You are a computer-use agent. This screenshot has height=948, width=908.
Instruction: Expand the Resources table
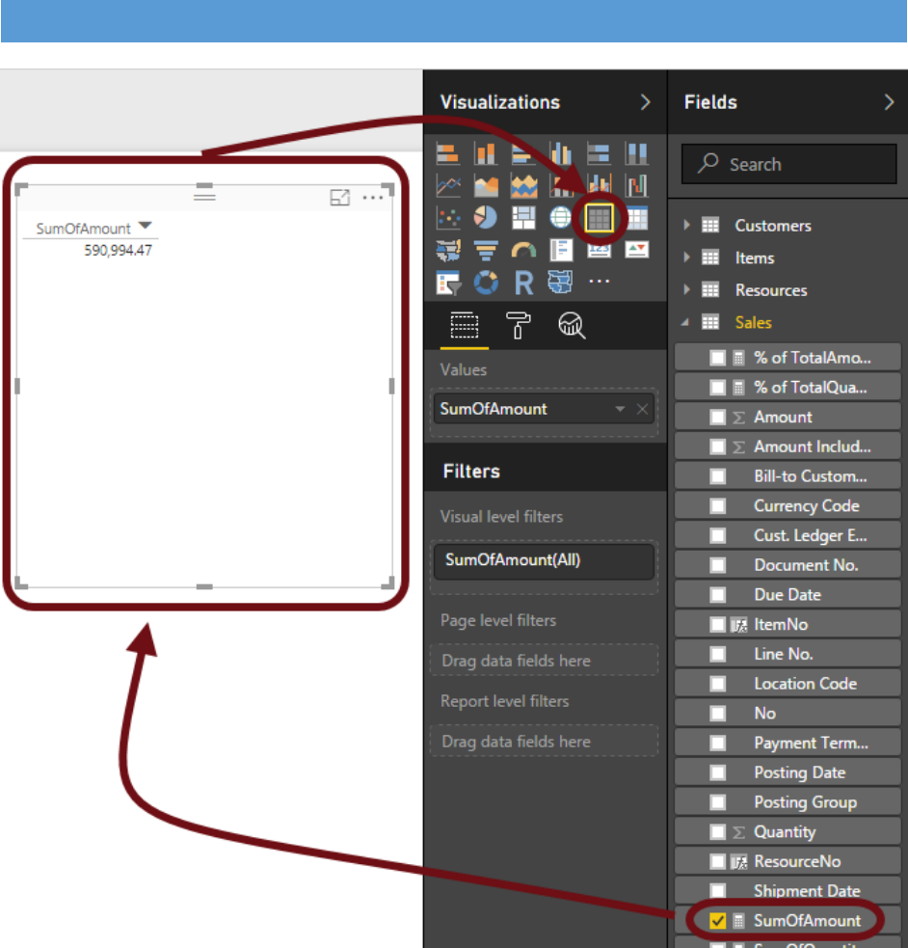point(686,290)
